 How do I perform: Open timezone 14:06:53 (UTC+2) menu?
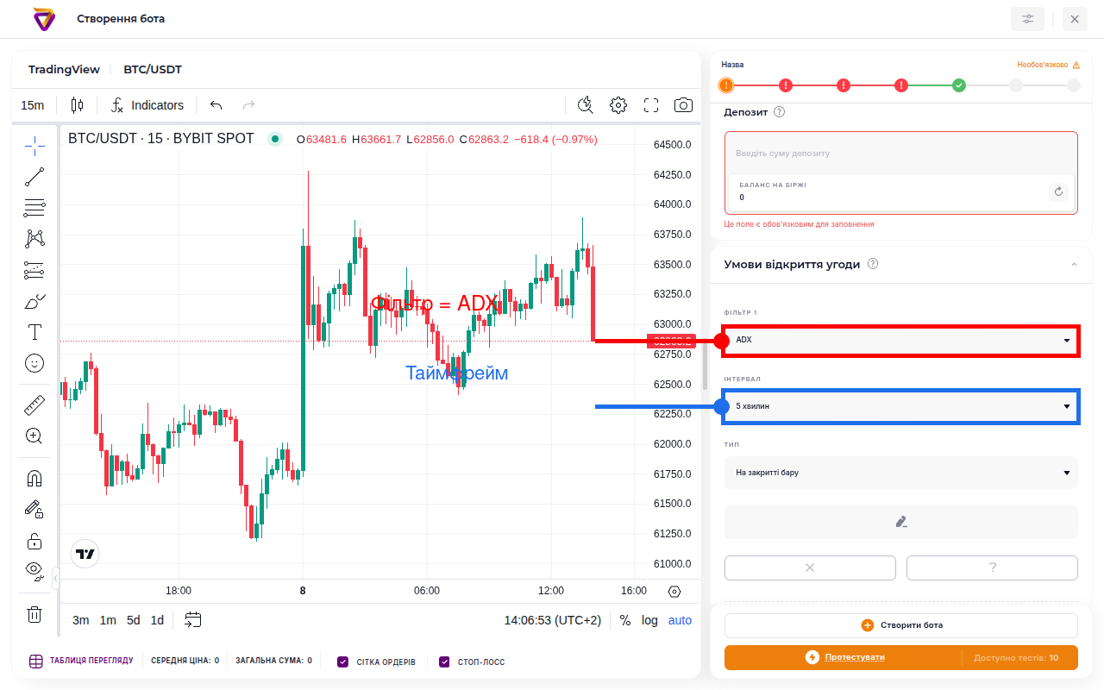[553, 620]
